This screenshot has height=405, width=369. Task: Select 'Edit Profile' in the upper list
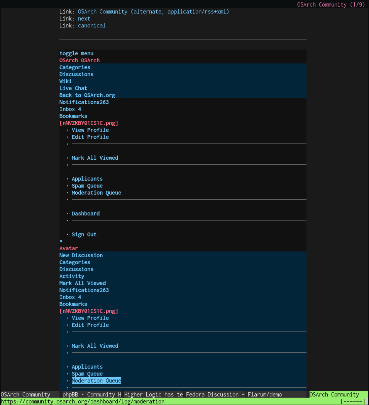coord(90,137)
